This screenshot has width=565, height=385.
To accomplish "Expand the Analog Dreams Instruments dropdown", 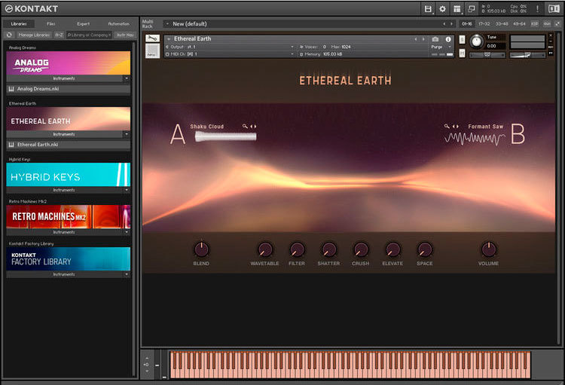I will 126,78.
